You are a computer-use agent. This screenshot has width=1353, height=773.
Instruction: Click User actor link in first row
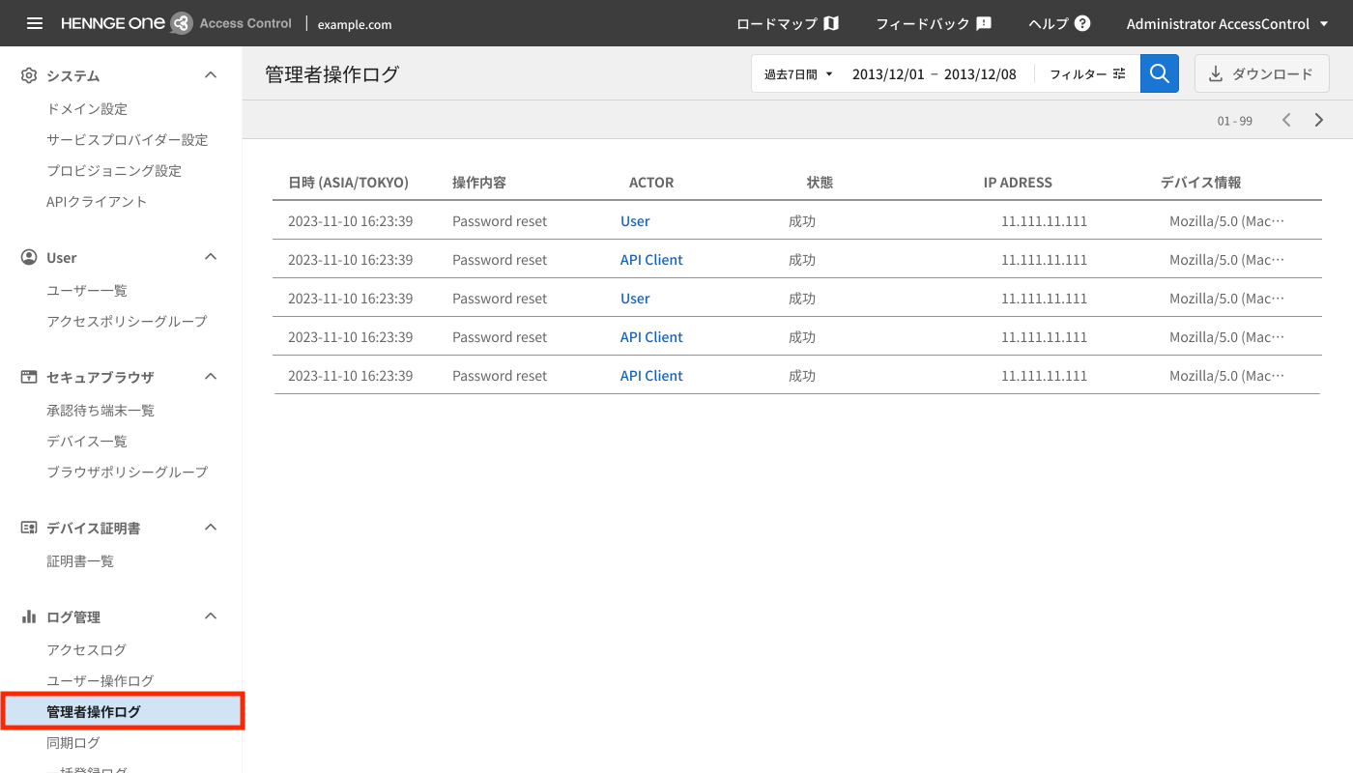click(635, 221)
